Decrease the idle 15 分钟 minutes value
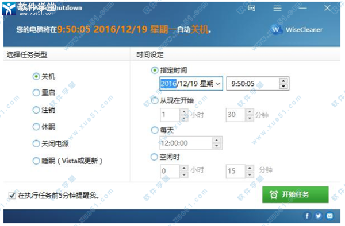 pyautogui.click(x=250, y=174)
